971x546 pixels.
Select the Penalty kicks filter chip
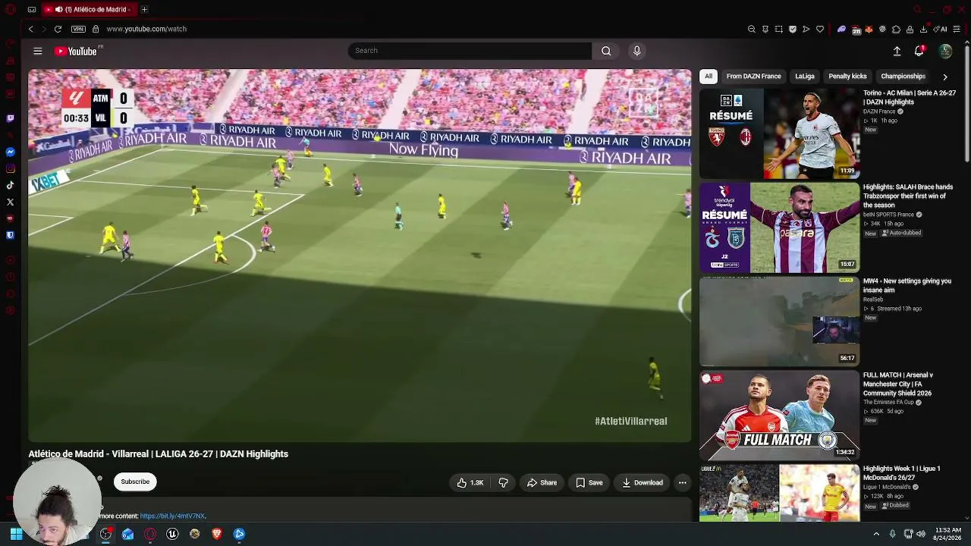847,76
